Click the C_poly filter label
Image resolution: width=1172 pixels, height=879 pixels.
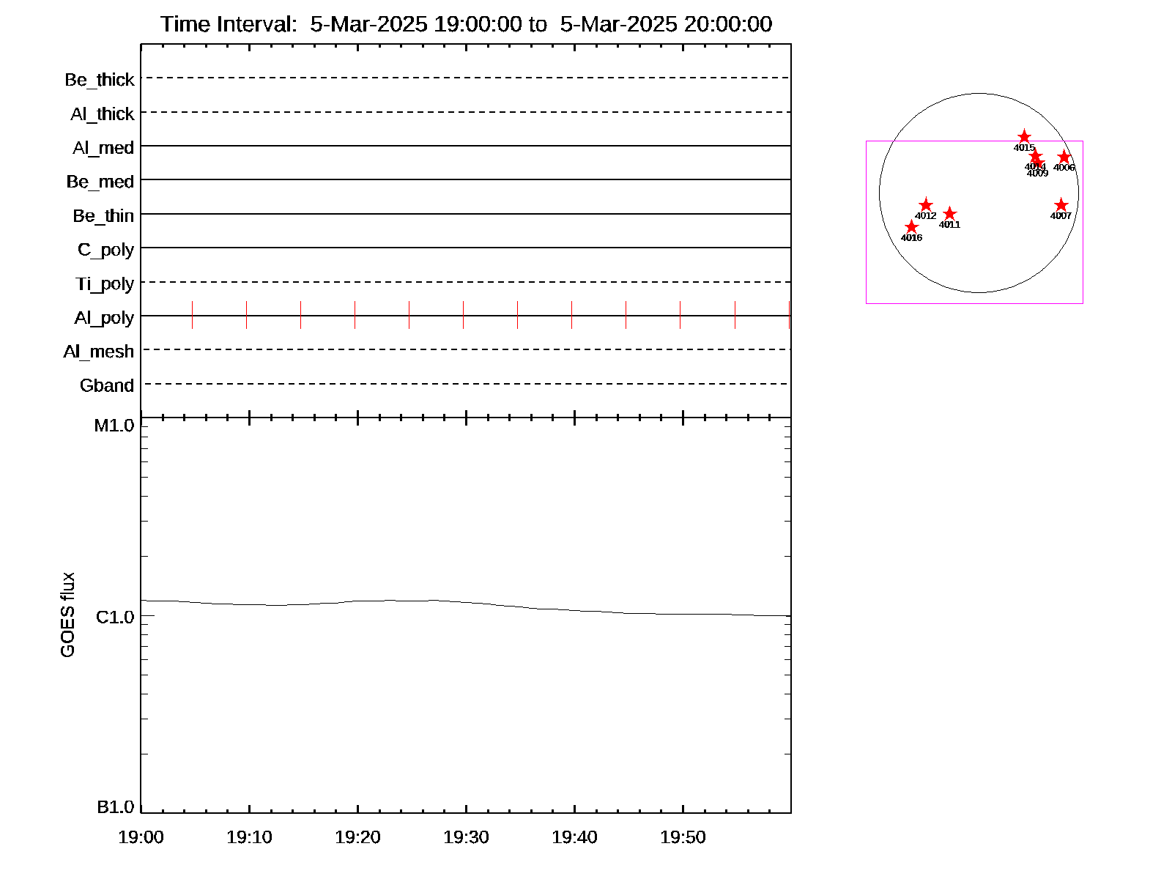tap(106, 250)
